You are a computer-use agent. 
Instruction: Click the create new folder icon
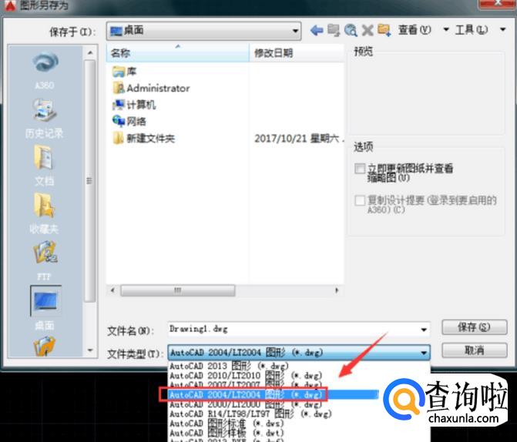[x=384, y=30]
